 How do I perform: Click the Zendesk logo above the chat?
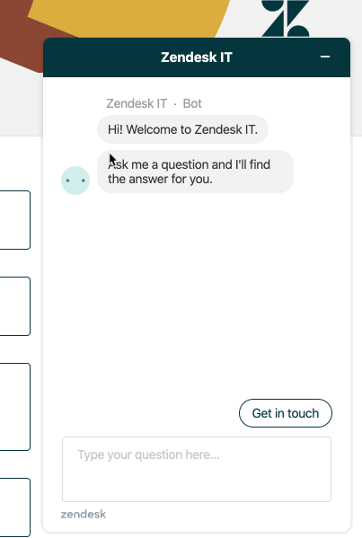(x=286, y=18)
